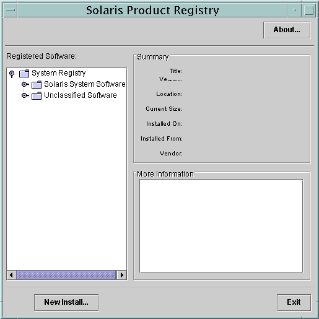Viewport: 319px width, 319px height.
Task: Open the About dialog
Action: (287, 30)
